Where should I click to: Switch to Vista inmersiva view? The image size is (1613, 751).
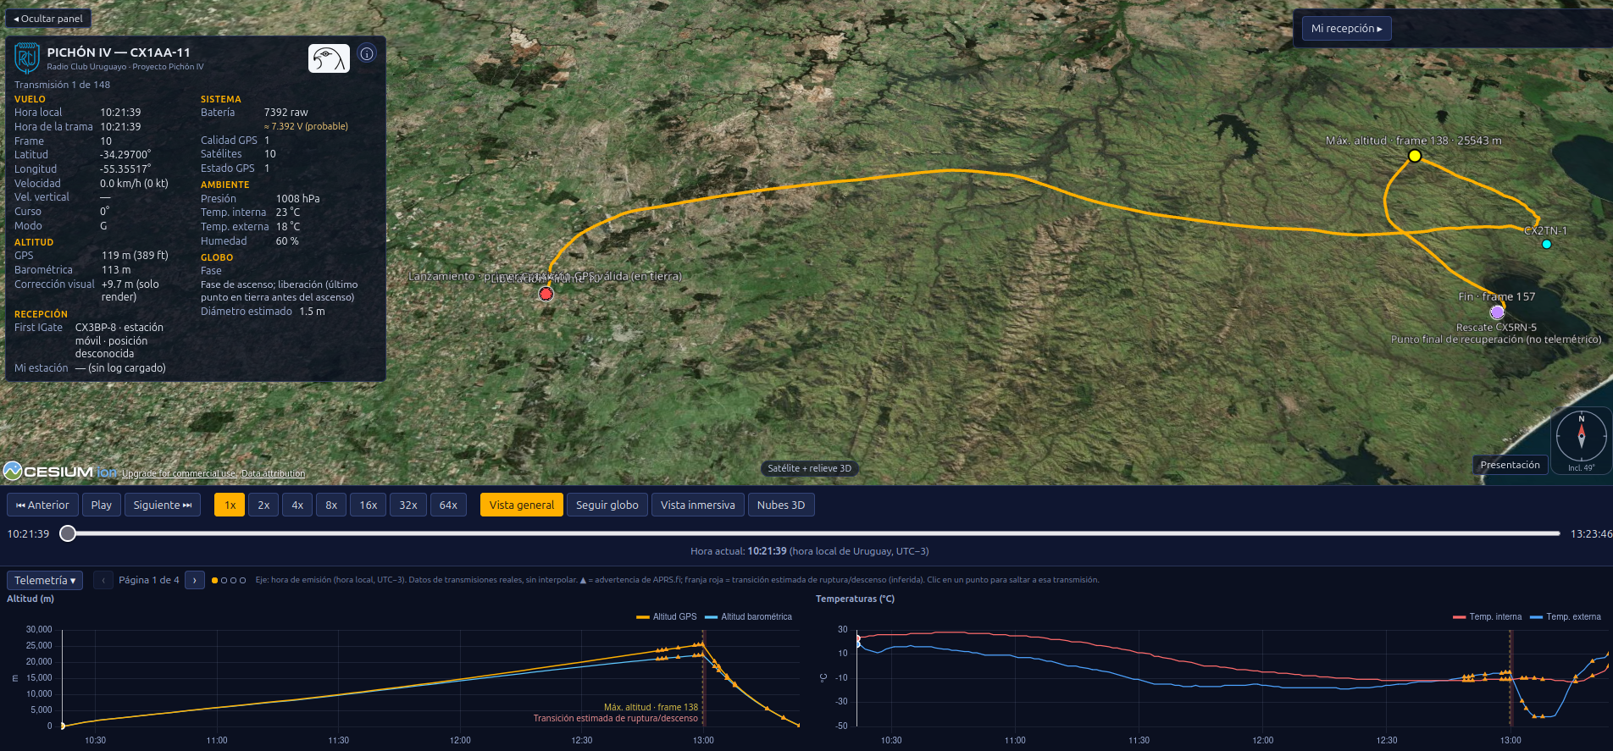[698, 505]
